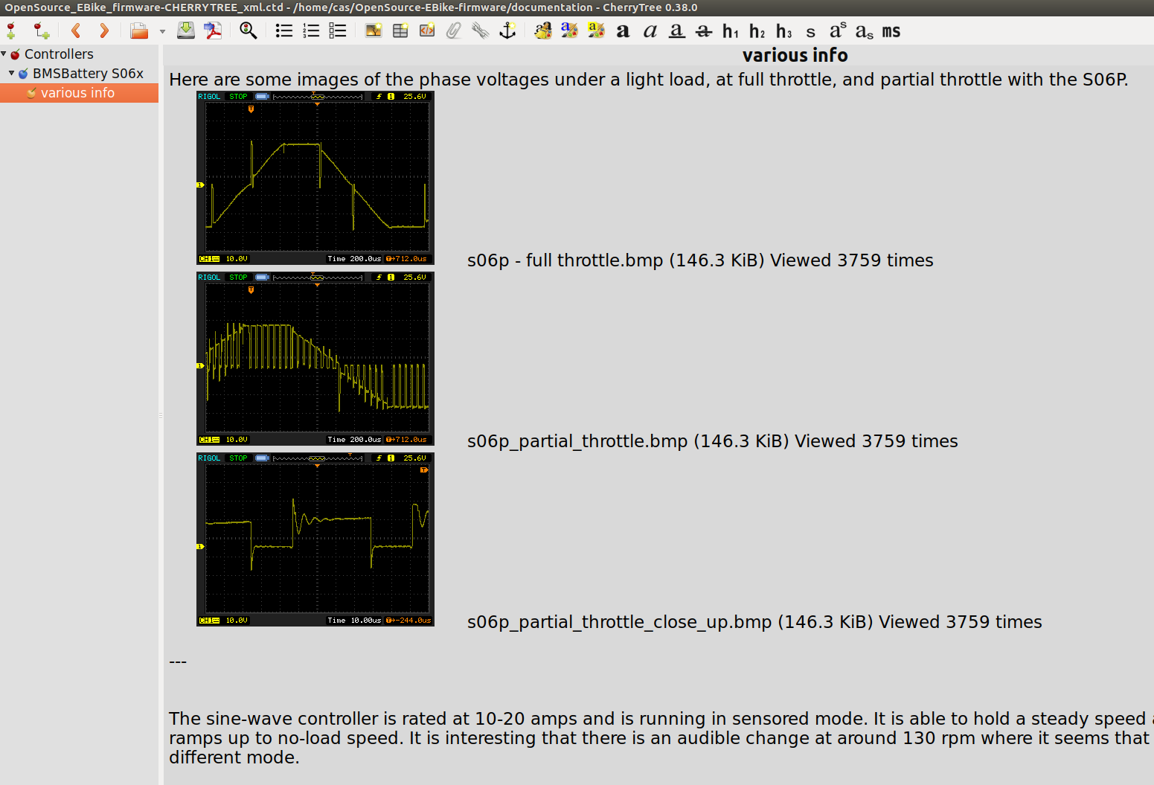Viewport: 1154px width, 785px height.
Task: Click the partial throttle close-up oscilloscope image
Action: [315, 539]
